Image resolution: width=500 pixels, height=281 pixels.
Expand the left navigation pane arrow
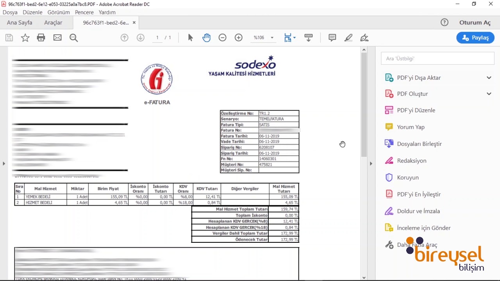4,164
